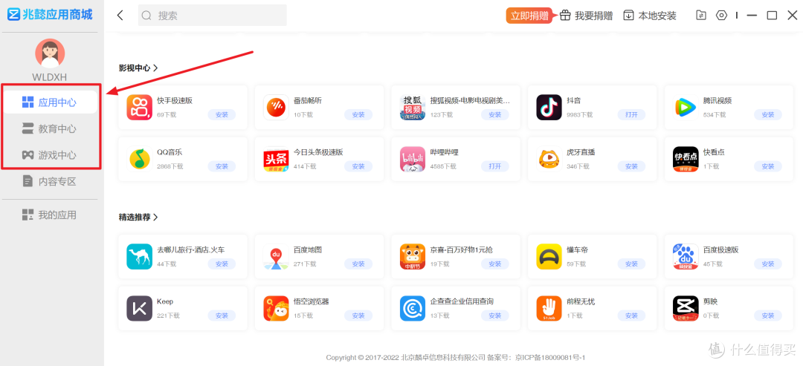Install 剪映
Screen dimensions: 803x366
coord(768,316)
